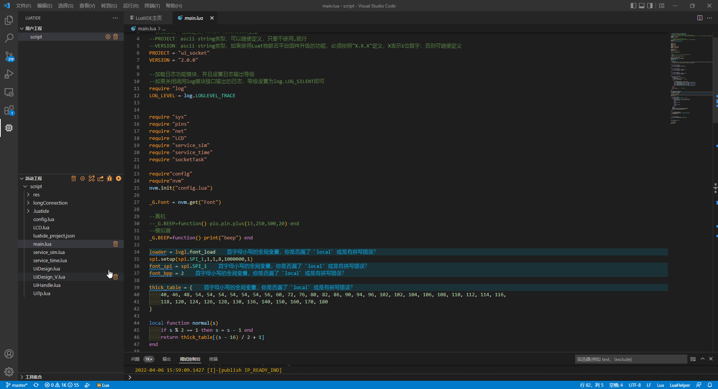Click LuaHelper in status bar
Screen dimensions: 718x389
click(x=680, y=385)
